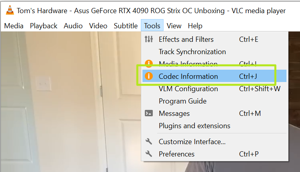Select Track Synchronization from Tools menu
The image size is (300, 172).
pyautogui.click(x=192, y=52)
